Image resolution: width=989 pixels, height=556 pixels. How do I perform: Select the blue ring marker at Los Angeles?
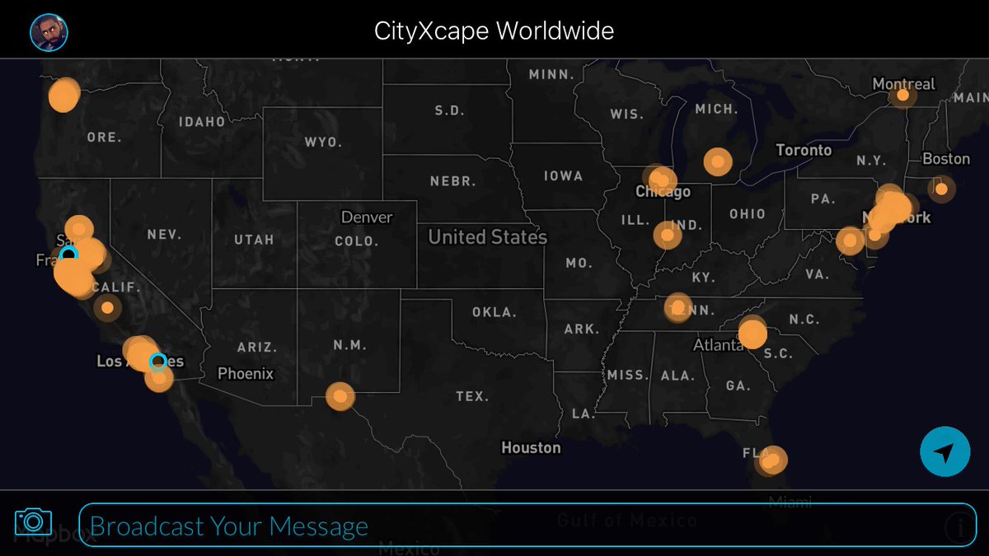coord(157,362)
